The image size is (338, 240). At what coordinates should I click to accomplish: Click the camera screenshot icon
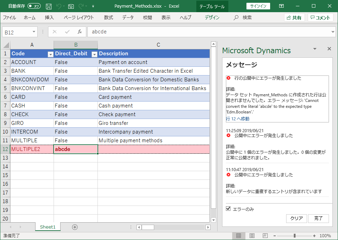[x=71, y=7]
